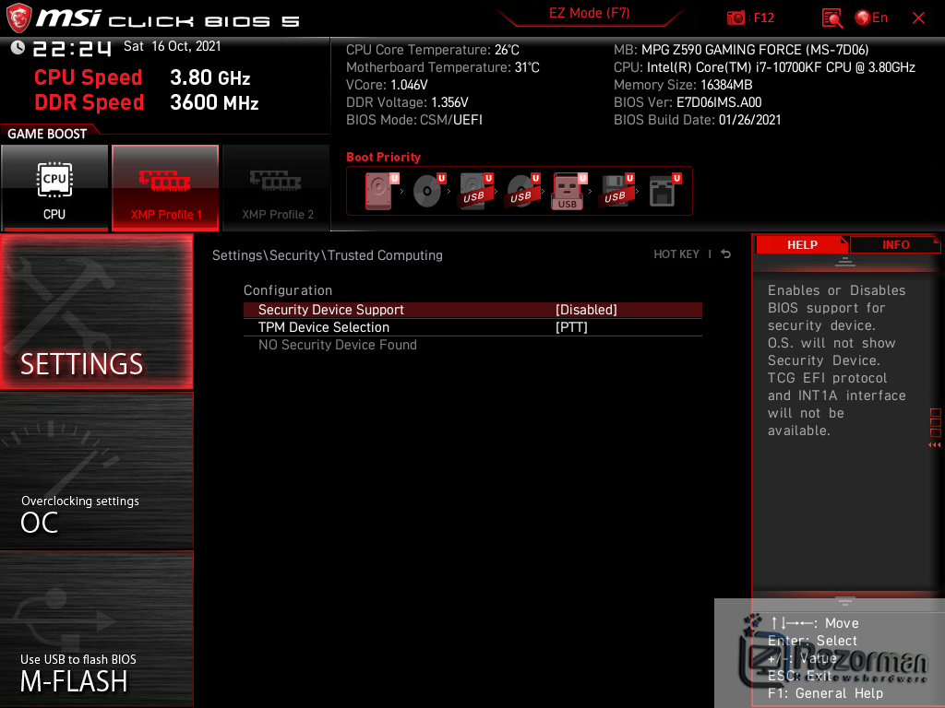Click the Memory Size: 16384MB entry
Image resolution: width=945 pixels, height=708 pixels.
point(683,85)
